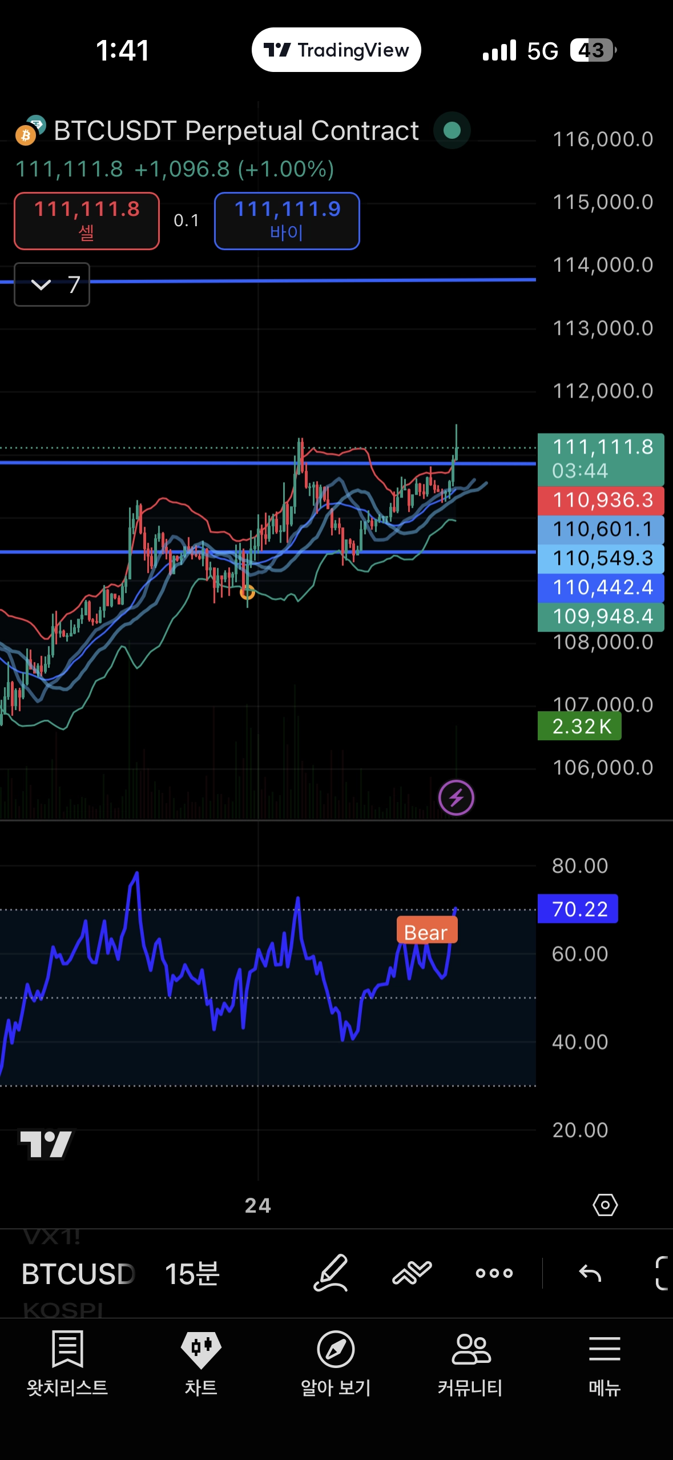Image resolution: width=673 pixels, height=1460 pixels.
Task: Tap the 70.22 RSI value label
Action: (578, 909)
